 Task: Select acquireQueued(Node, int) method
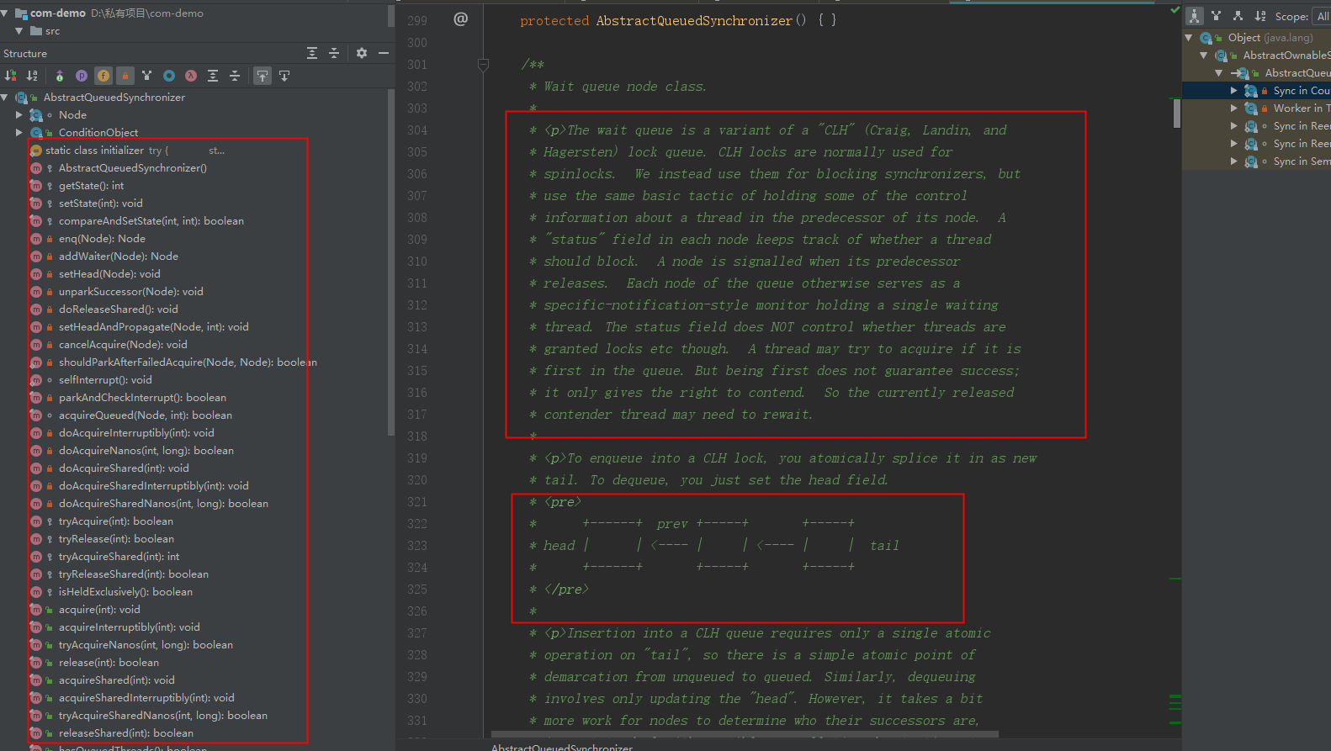(x=146, y=415)
